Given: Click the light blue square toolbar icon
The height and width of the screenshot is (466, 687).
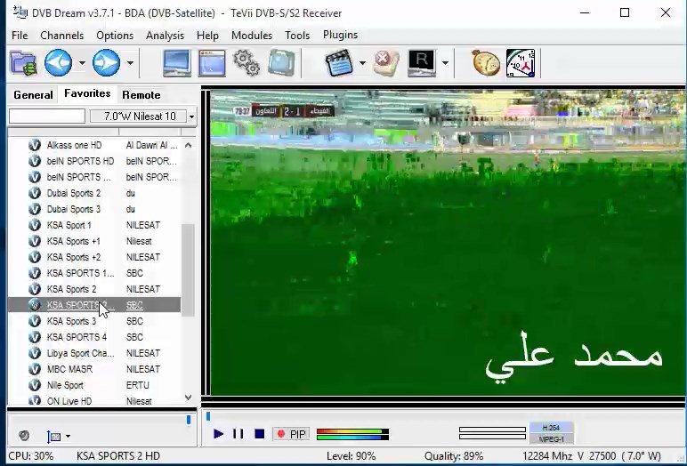Looking at the screenshot, I should click(x=281, y=62).
